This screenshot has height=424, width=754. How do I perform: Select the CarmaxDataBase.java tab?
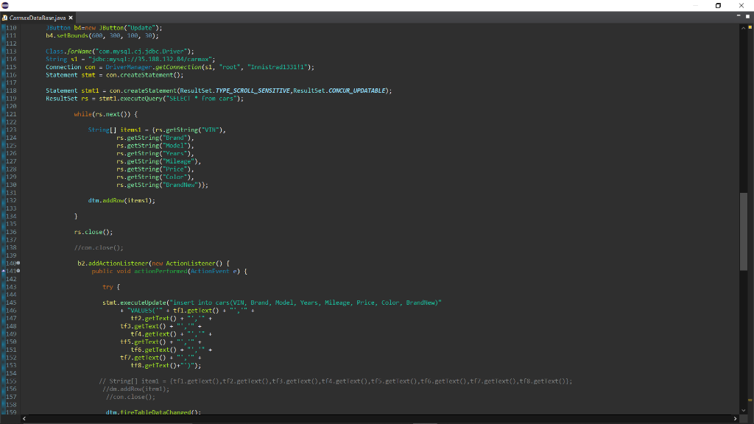click(37, 17)
